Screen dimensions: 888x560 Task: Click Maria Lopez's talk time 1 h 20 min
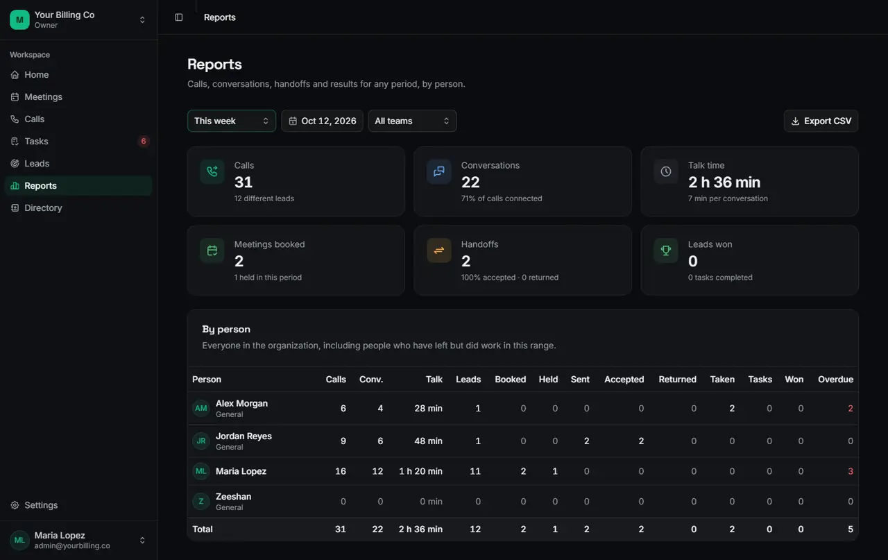point(420,471)
